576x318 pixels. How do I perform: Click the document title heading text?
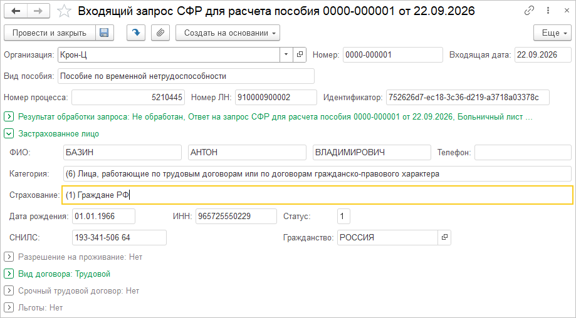pyautogui.click(x=276, y=11)
